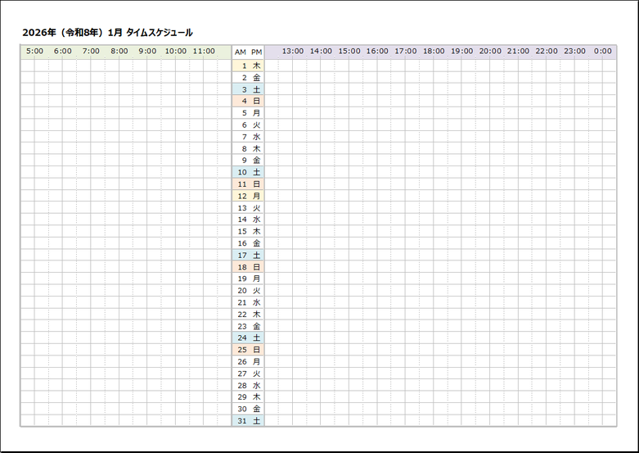
Task: Click the 日 cell beside date 4
Action: pos(257,101)
